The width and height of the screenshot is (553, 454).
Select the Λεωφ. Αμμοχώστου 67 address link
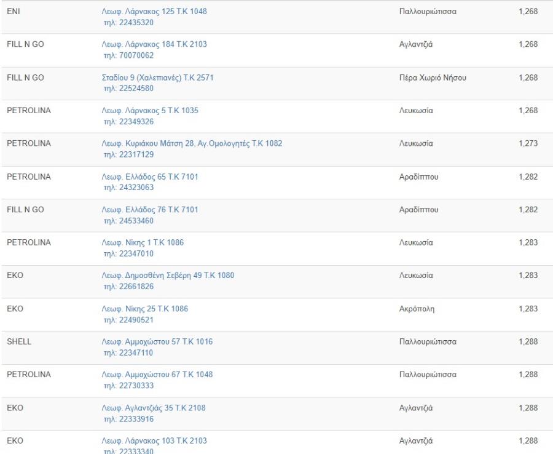pos(157,375)
